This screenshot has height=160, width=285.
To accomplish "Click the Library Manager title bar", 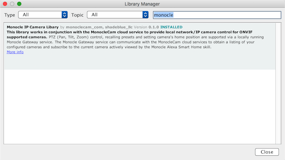I will [x=142, y=4].
